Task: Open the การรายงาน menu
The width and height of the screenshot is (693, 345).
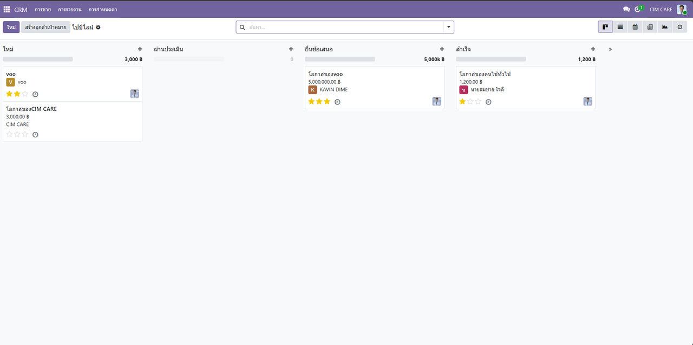Action: click(70, 10)
